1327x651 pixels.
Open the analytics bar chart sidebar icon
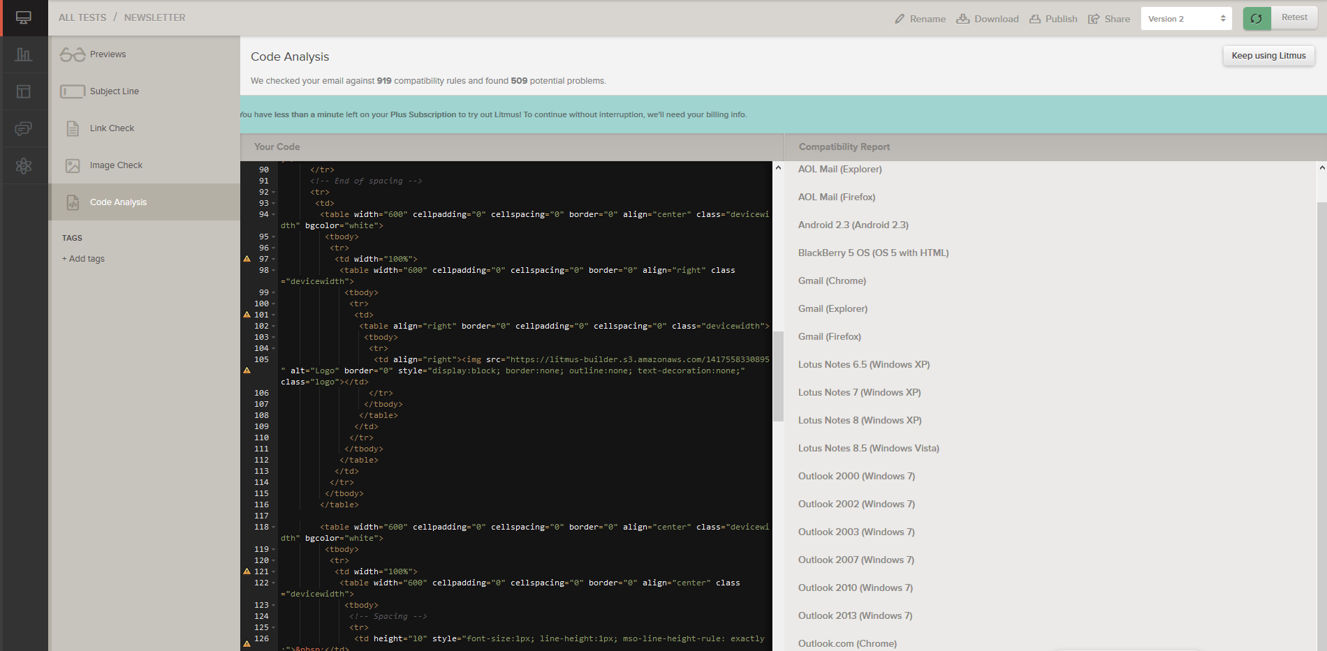[x=24, y=54]
